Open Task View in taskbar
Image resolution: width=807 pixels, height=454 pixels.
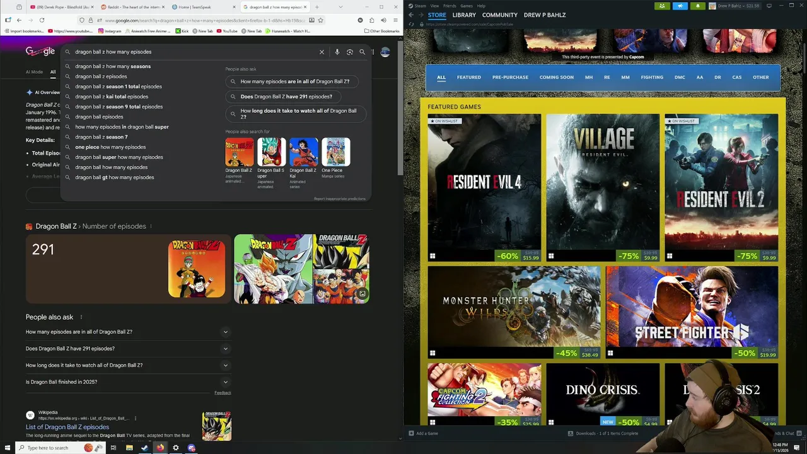click(113, 448)
